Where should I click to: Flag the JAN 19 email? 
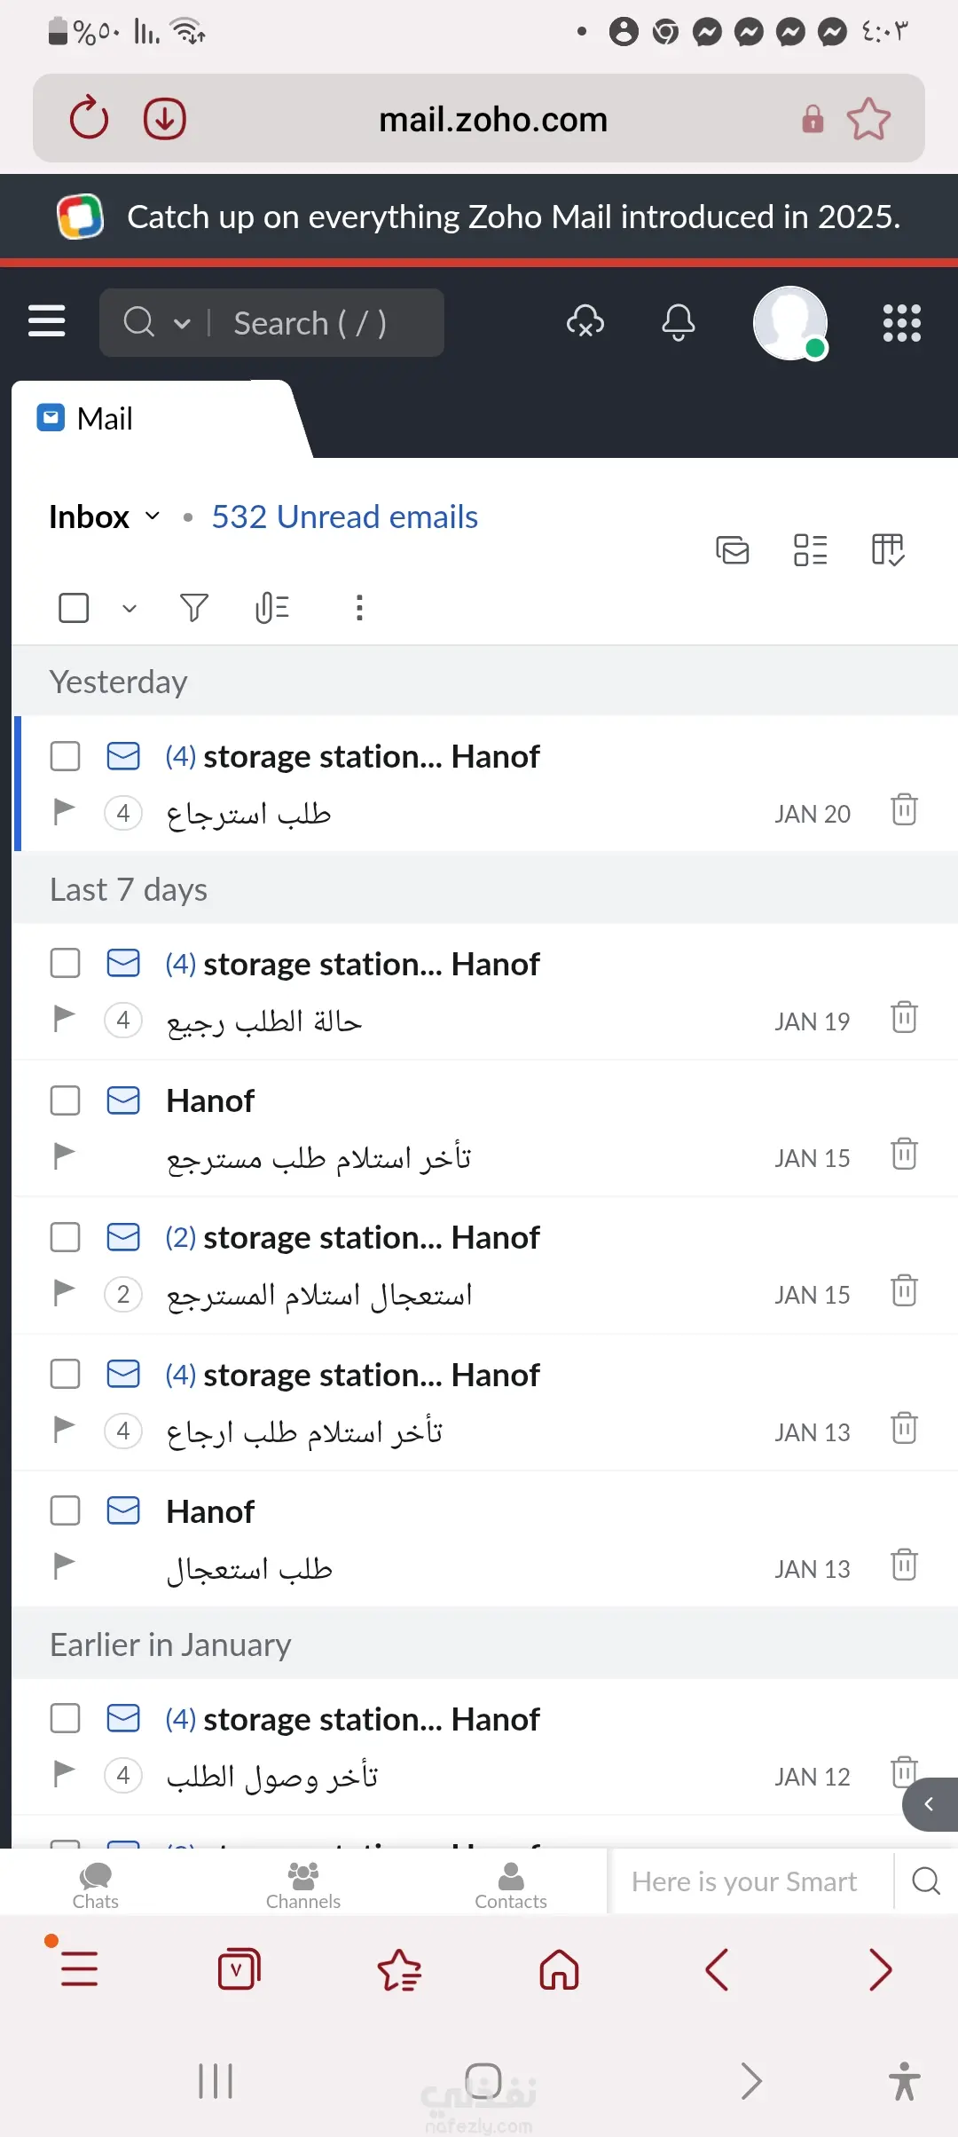(64, 1018)
